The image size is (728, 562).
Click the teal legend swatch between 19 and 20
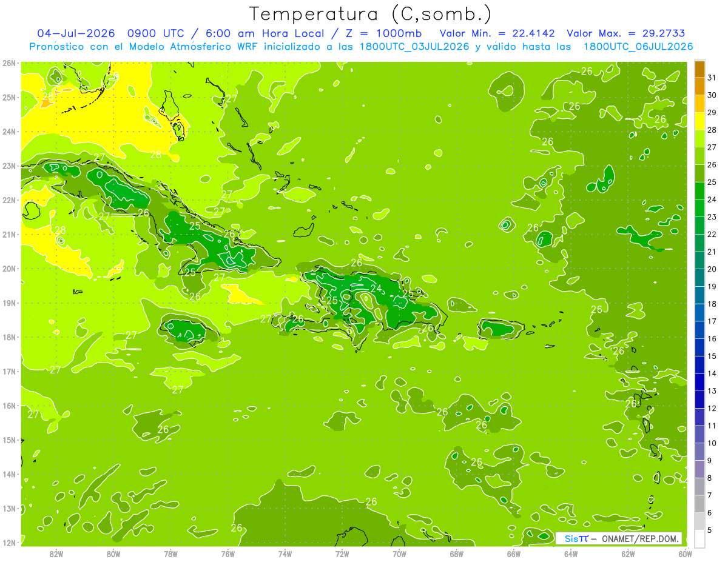coord(699,278)
